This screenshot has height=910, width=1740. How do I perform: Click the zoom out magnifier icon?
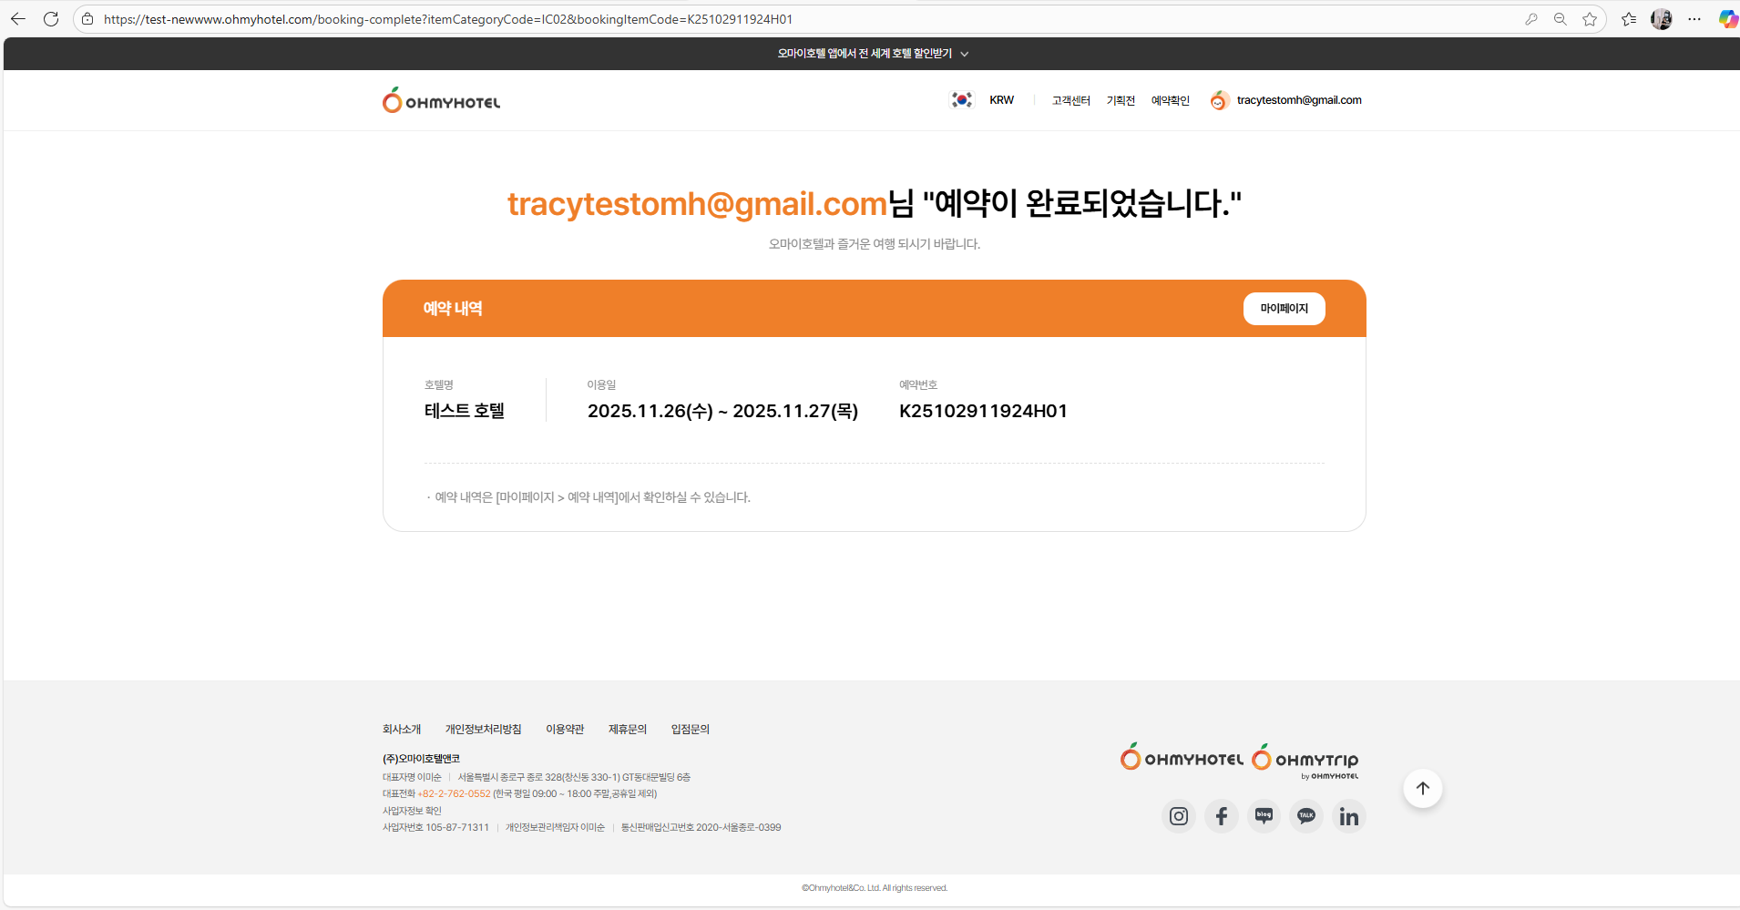click(x=1561, y=19)
